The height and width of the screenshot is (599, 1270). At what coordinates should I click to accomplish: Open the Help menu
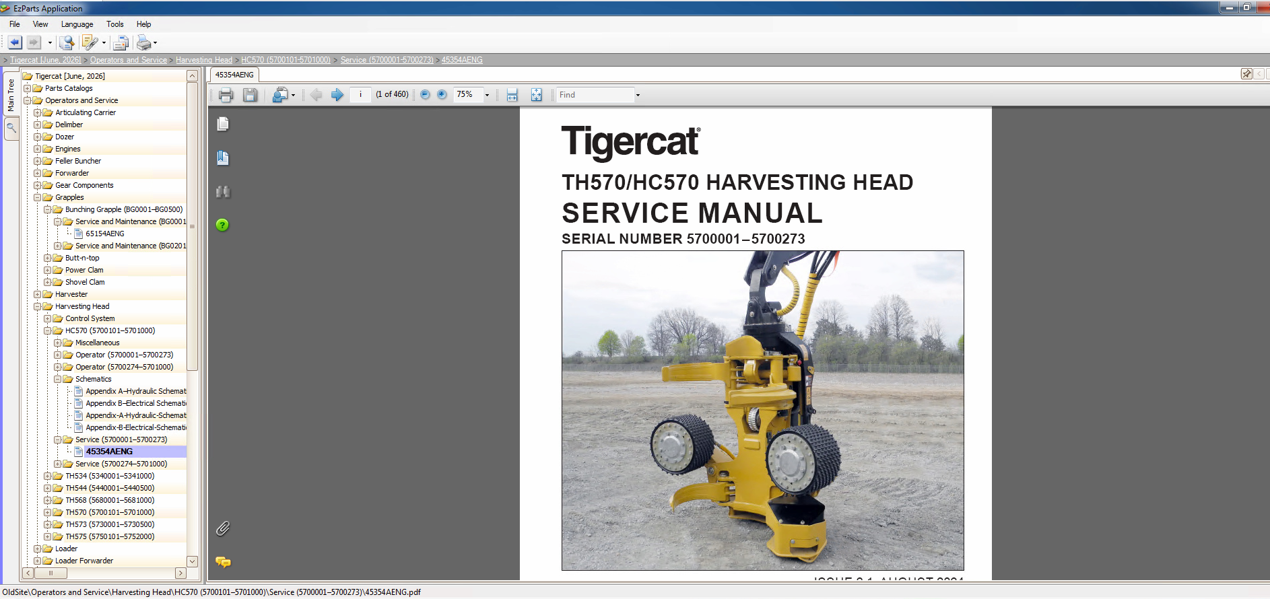[x=143, y=24]
